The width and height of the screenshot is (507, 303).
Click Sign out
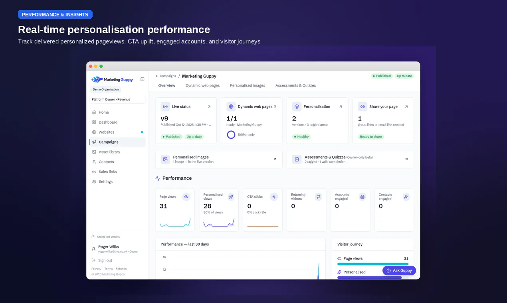click(102, 260)
